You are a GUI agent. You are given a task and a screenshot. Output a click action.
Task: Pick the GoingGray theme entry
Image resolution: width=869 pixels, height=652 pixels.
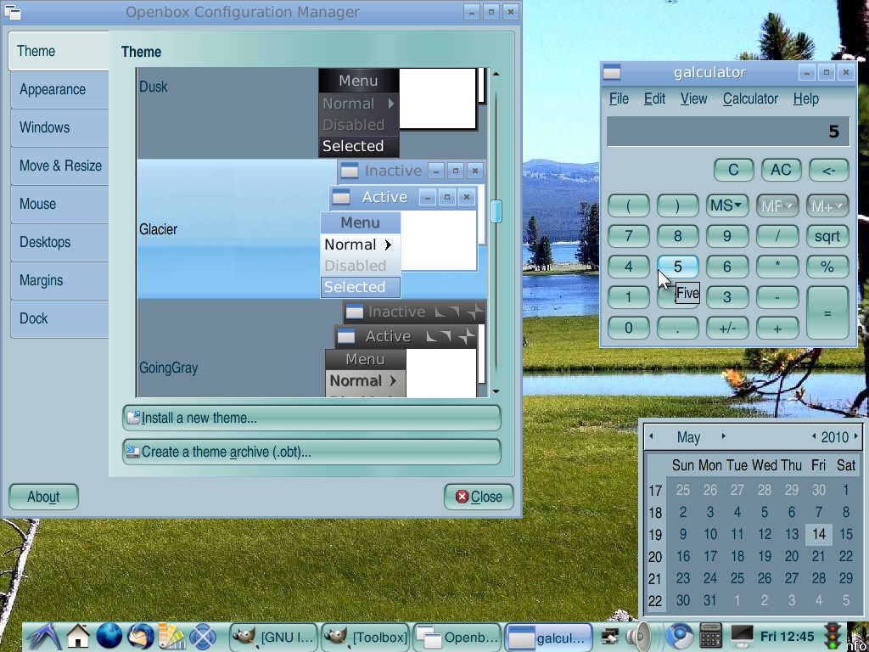[x=312, y=348]
